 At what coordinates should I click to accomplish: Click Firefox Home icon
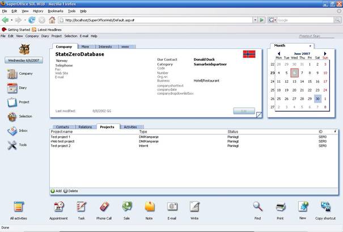(52, 20)
